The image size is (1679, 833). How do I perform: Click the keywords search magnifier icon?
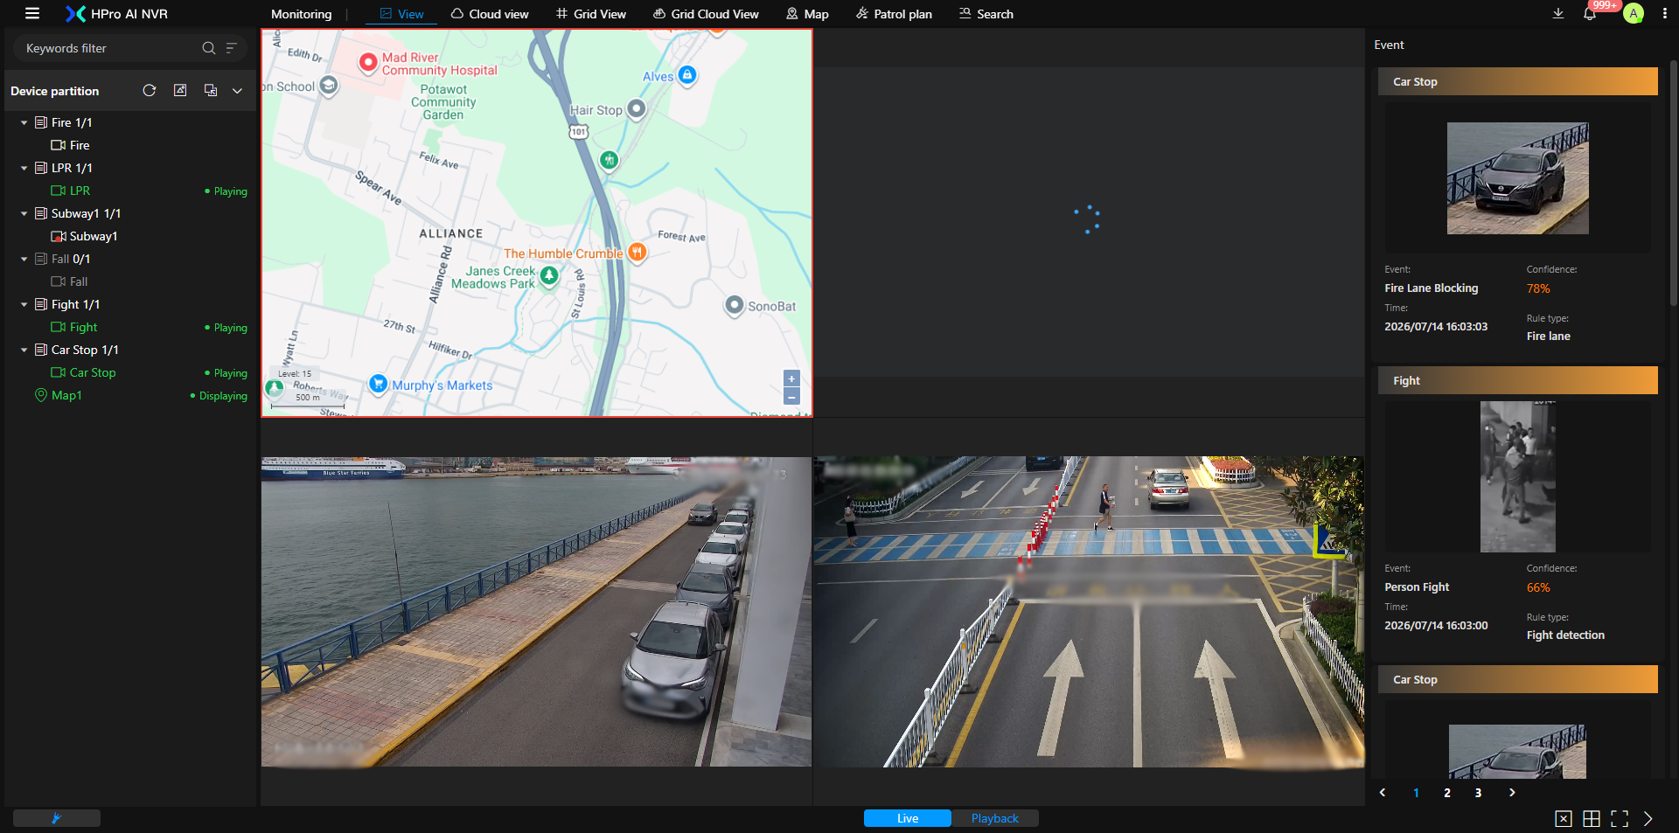[x=208, y=48]
